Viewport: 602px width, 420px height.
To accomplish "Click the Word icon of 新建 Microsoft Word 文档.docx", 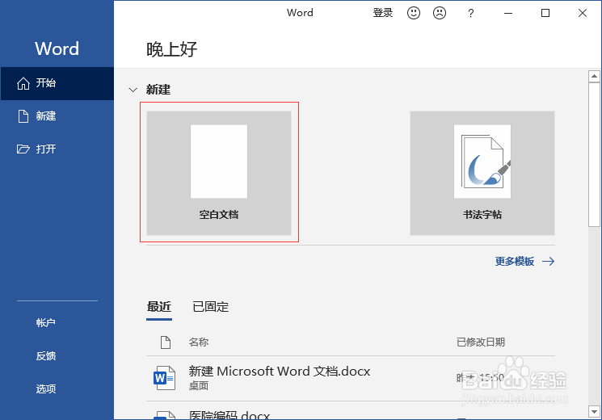I will 164,378.
